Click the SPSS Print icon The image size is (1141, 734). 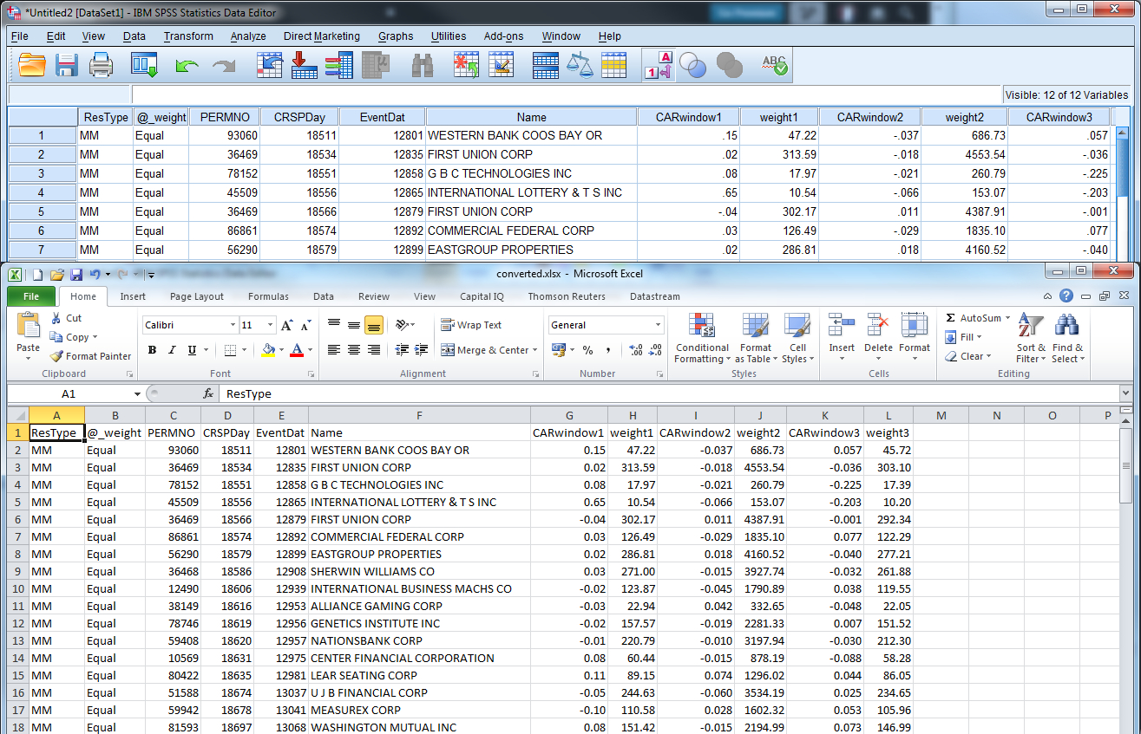point(102,66)
